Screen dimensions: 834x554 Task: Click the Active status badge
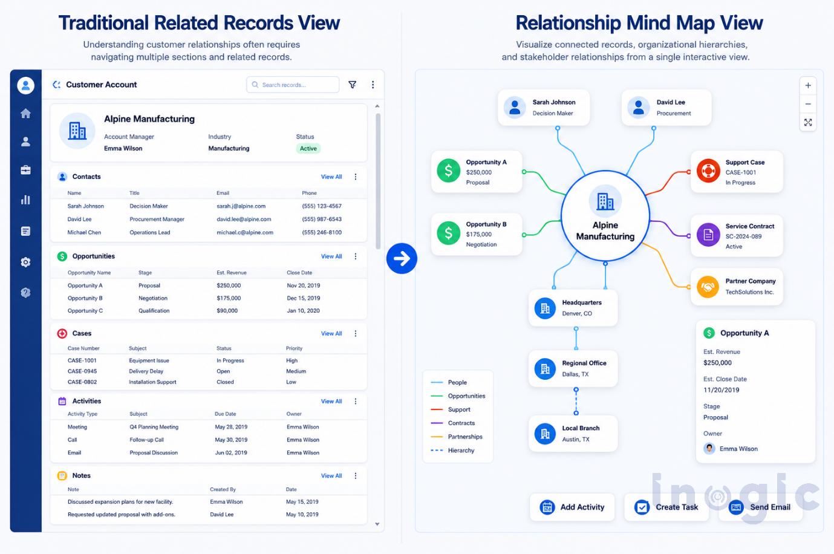[308, 148]
